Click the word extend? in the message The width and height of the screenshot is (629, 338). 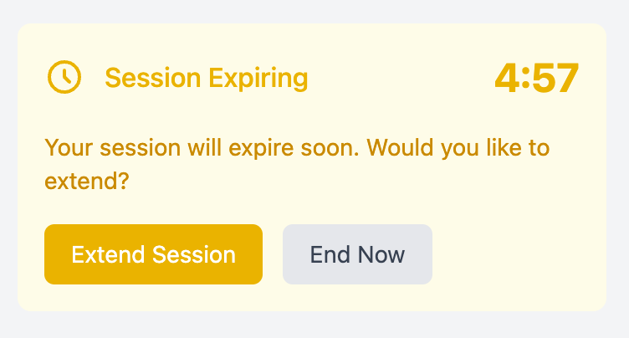87,181
